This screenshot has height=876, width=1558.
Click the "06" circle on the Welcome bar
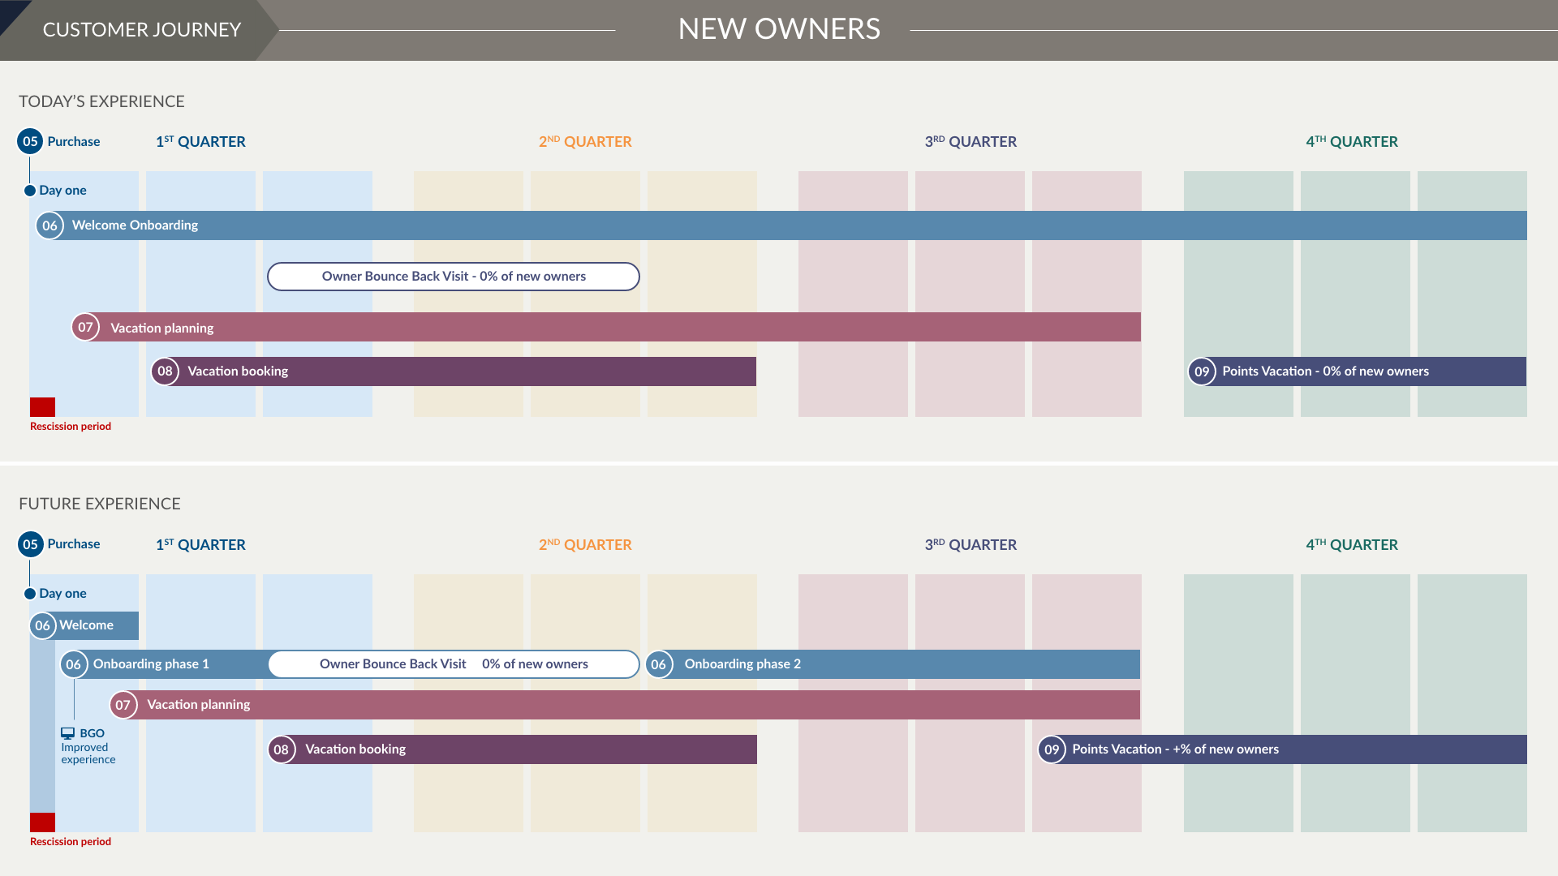43,625
